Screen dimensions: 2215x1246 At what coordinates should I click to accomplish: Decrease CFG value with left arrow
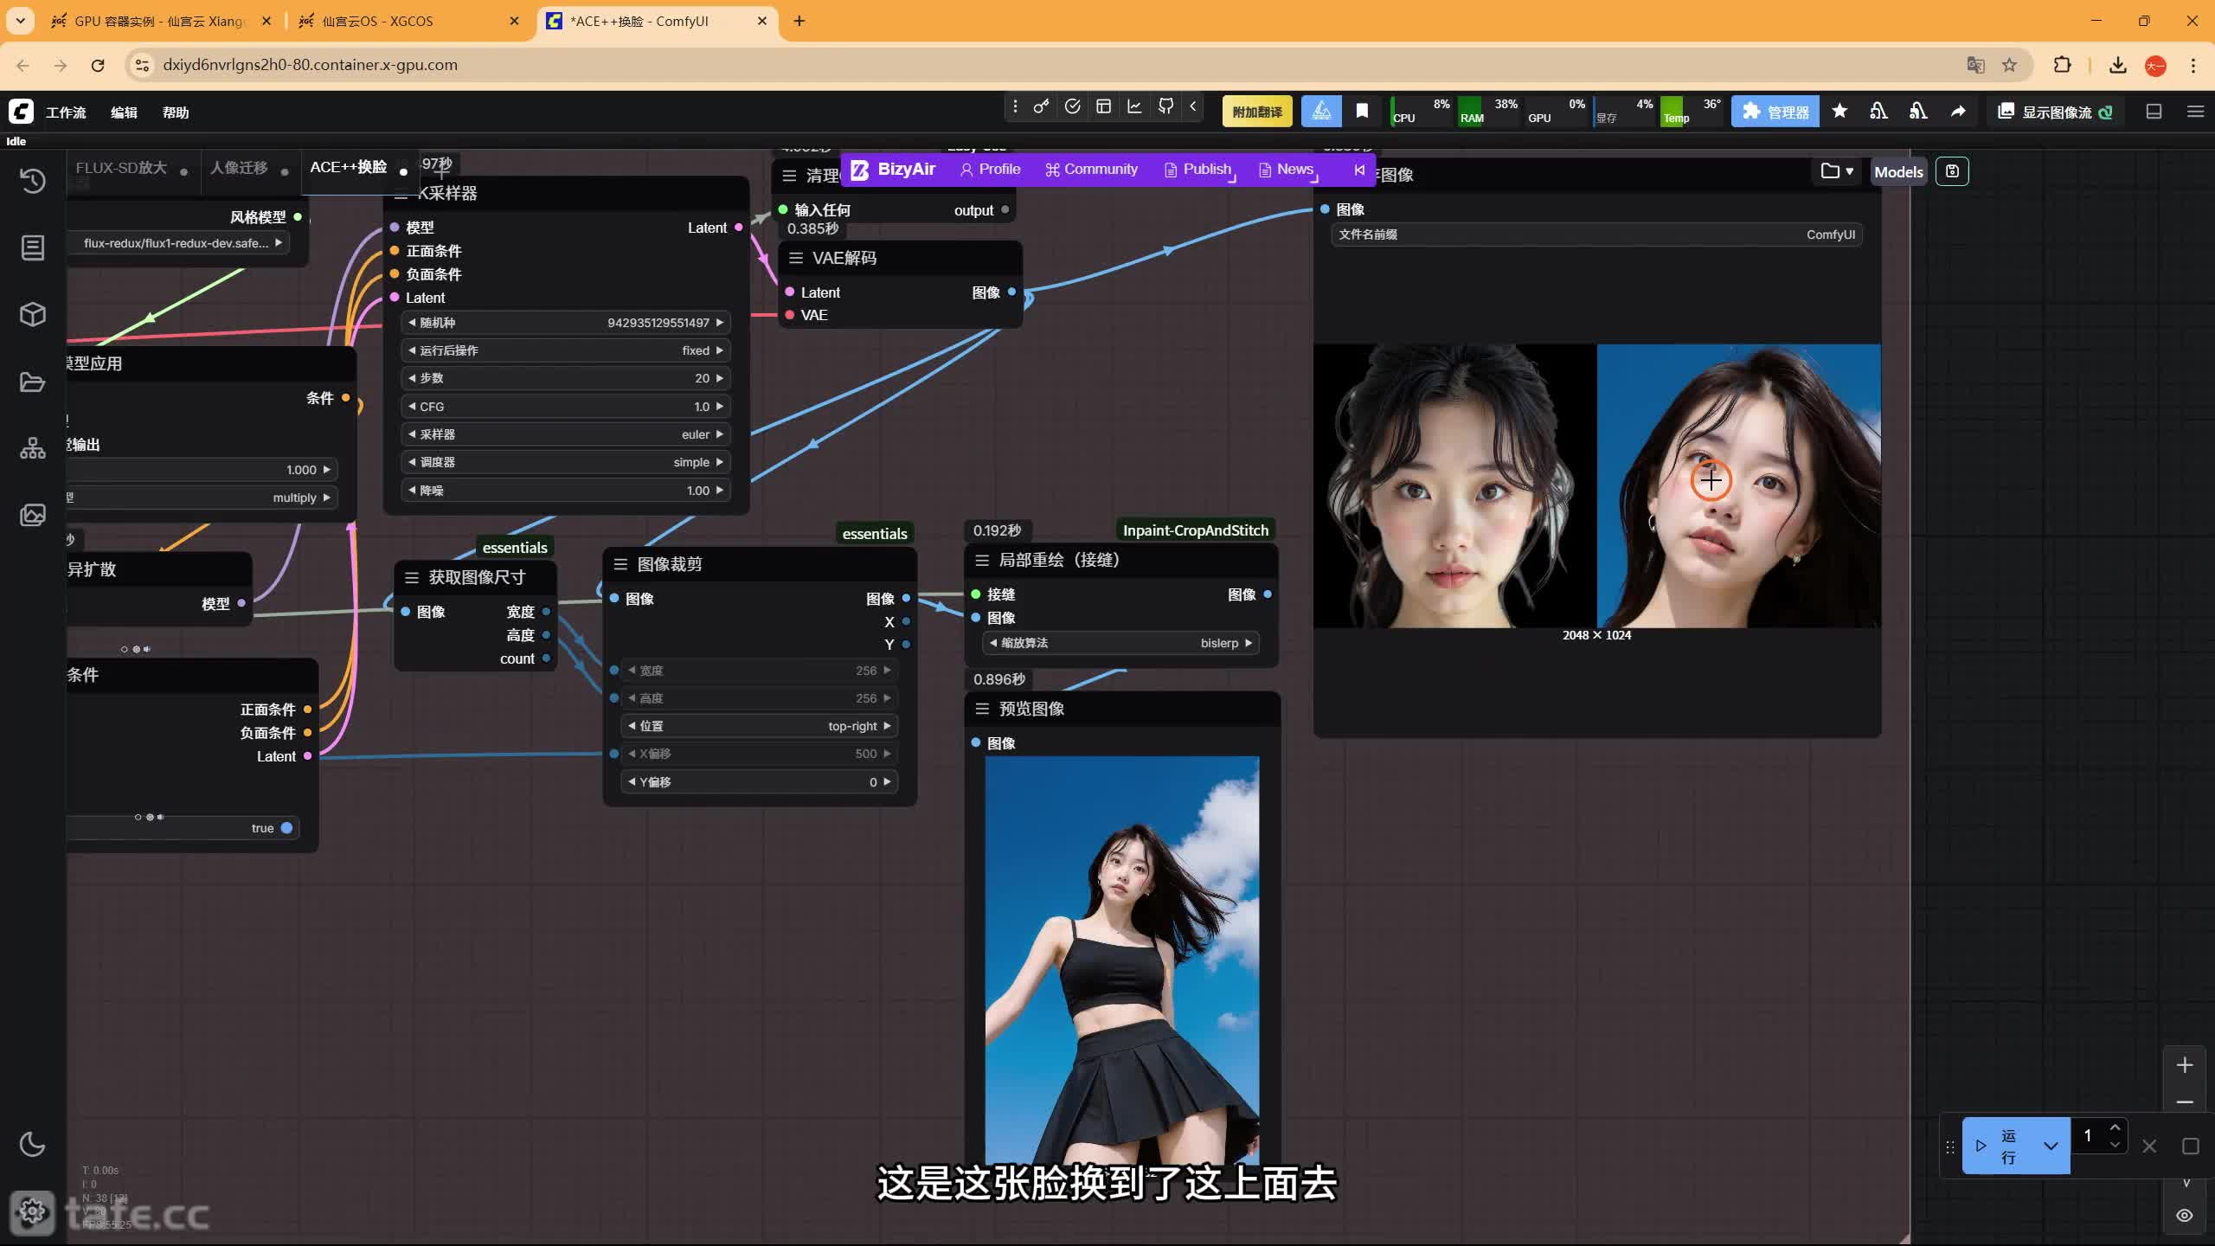(412, 407)
